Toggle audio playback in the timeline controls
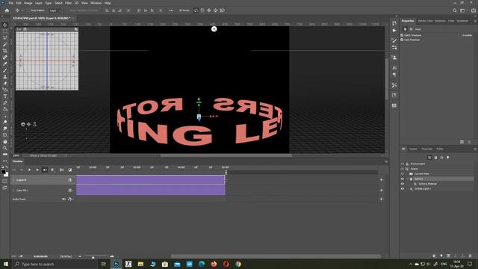This screenshot has width=478, height=269. coord(45,170)
